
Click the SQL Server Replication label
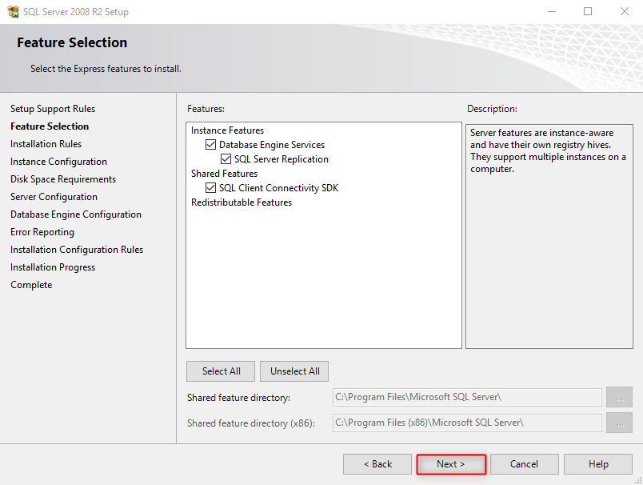[282, 159]
